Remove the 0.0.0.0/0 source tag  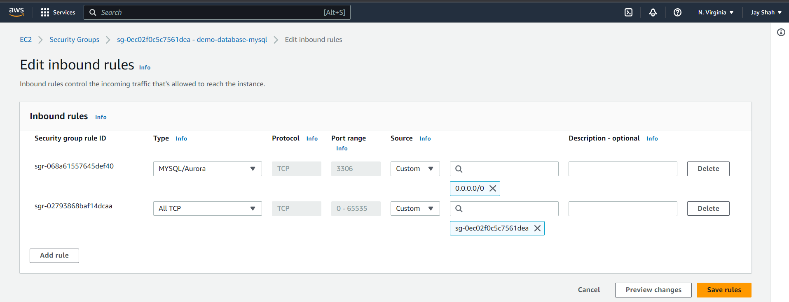pos(492,188)
